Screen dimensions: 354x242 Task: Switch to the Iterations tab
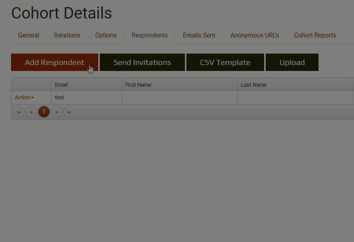(x=67, y=35)
